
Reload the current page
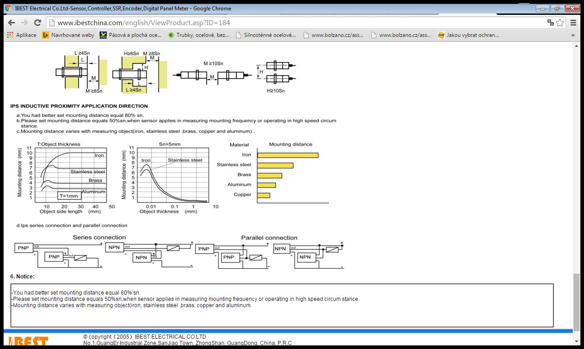click(38, 22)
